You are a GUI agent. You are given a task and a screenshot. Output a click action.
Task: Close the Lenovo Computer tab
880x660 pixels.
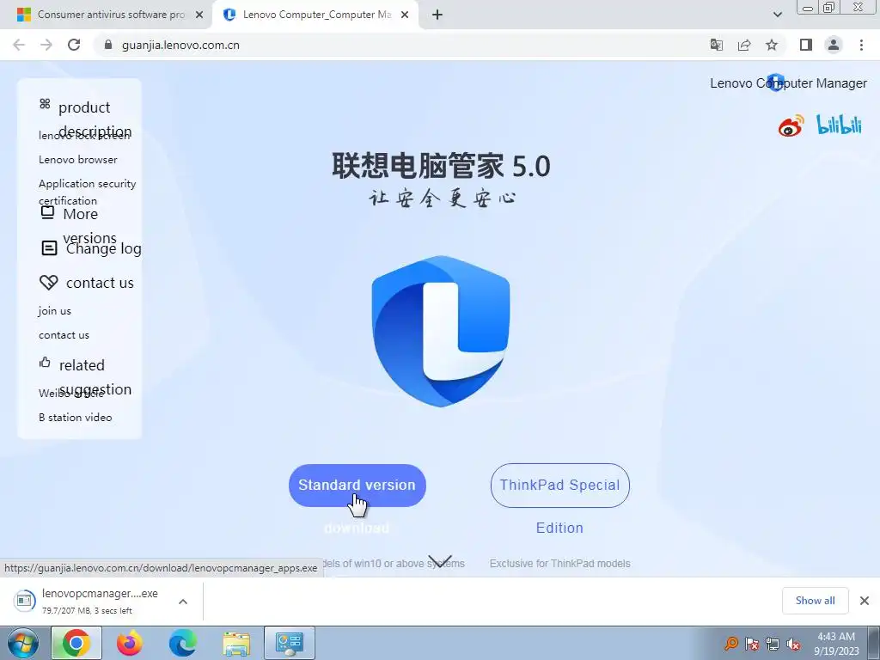(405, 15)
